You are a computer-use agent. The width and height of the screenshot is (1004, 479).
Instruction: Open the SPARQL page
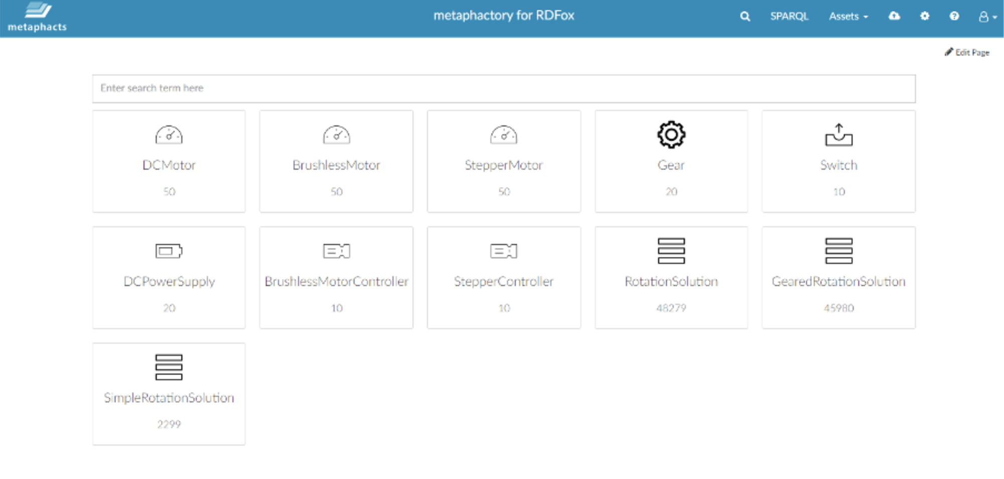789,17
